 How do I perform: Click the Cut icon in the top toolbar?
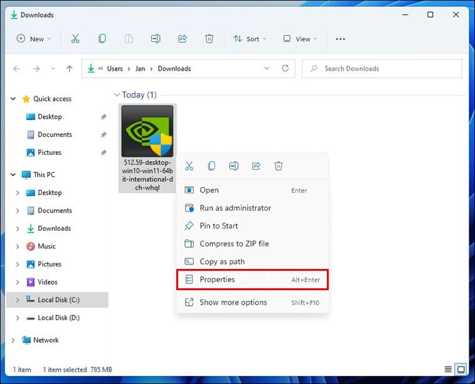coord(75,39)
